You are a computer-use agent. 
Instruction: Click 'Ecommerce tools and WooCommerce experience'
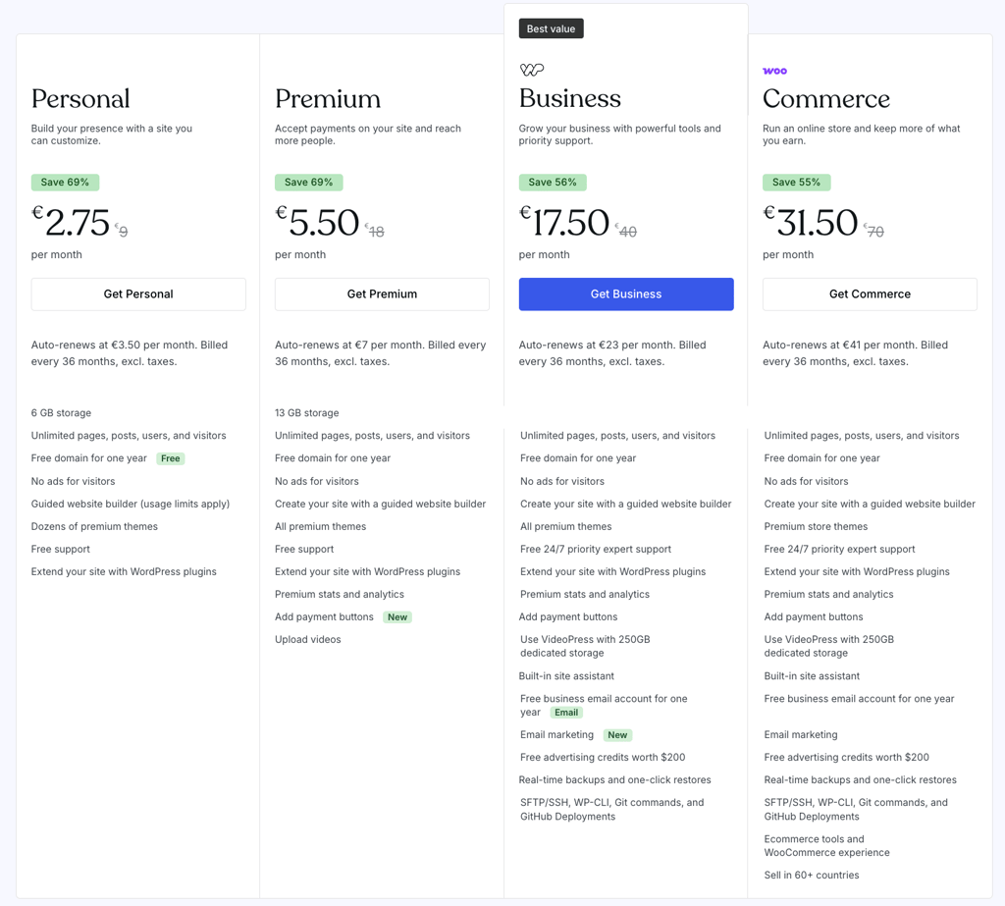pos(826,846)
